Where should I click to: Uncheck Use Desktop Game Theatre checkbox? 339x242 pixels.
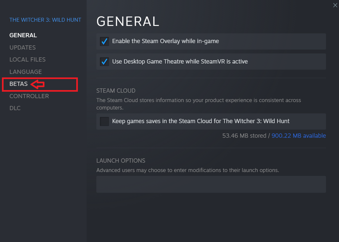click(104, 62)
